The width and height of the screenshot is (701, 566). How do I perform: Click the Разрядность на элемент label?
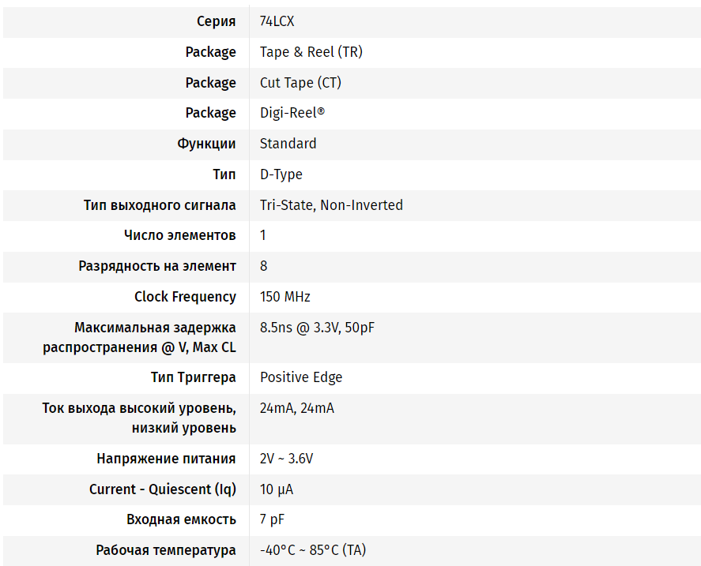click(157, 266)
